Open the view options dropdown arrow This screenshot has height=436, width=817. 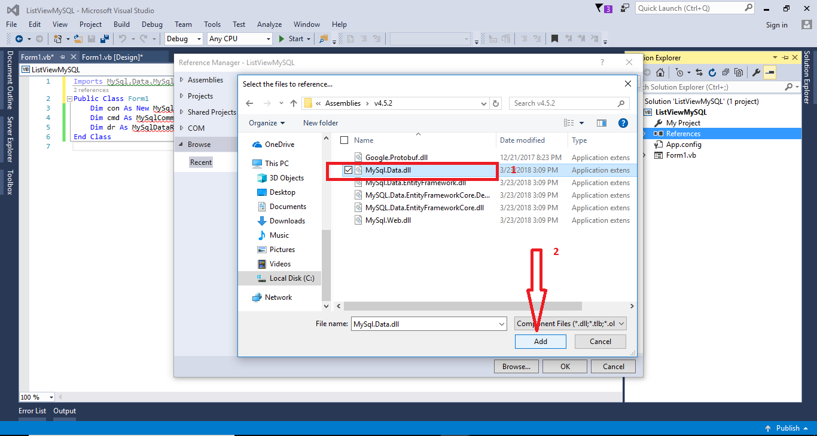tap(581, 123)
